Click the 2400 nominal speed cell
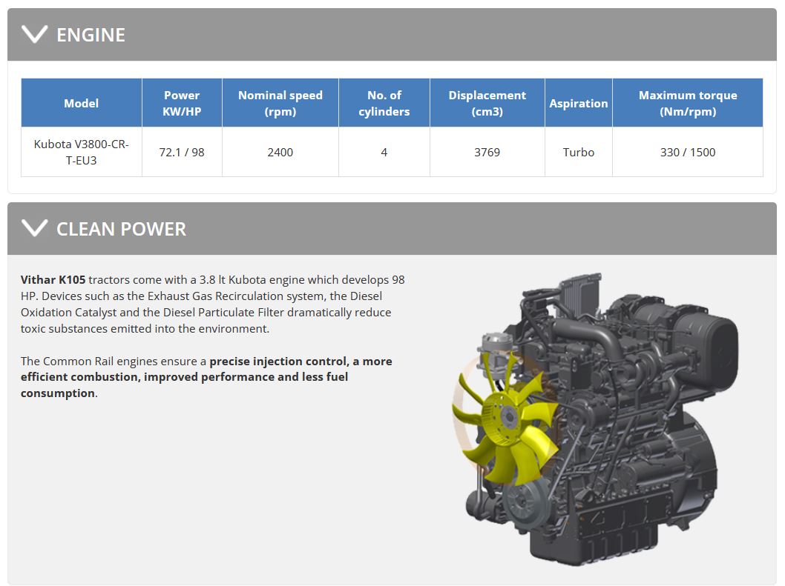Image resolution: width=785 pixels, height=586 pixels. [280, 152]
